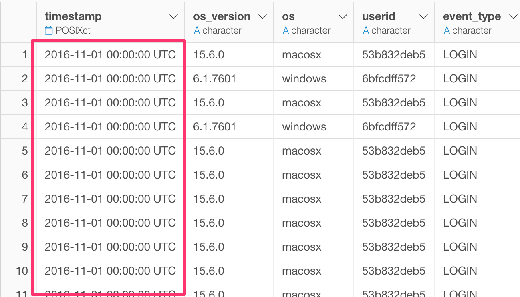Click the timestamp cell in row 9

[110, 247]
